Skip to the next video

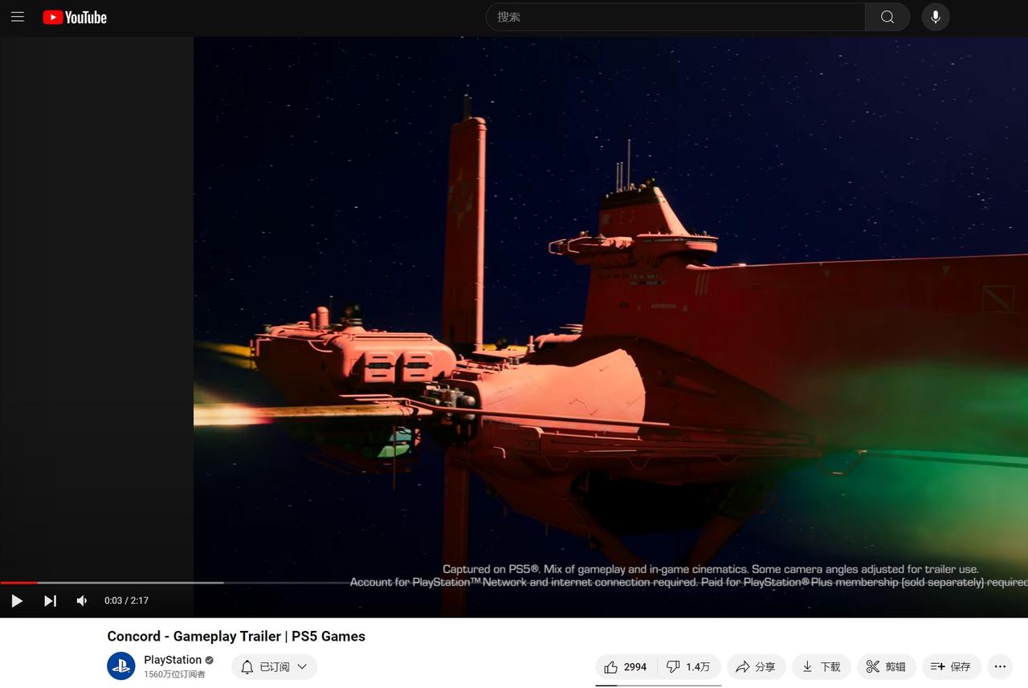click(50, 600)
